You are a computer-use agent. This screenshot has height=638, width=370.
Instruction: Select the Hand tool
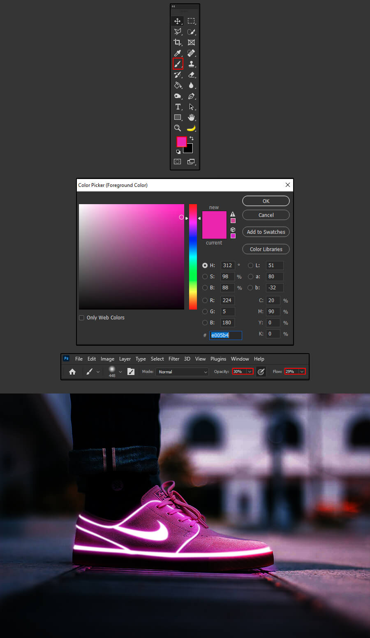coord(191,117)
